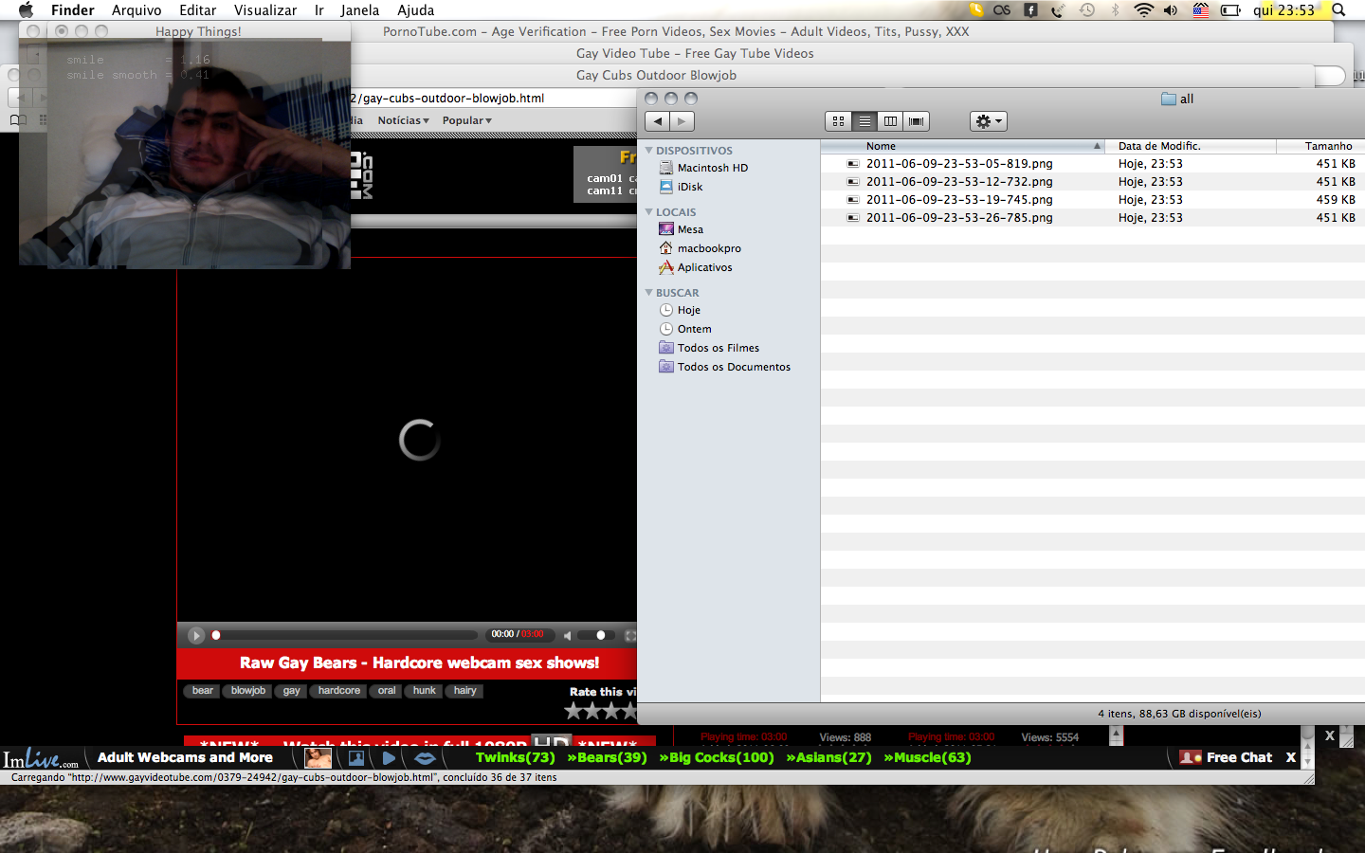1365x853 pixels.
Task: Toggle fullscreen on the video player
Action: click(630, 635)
